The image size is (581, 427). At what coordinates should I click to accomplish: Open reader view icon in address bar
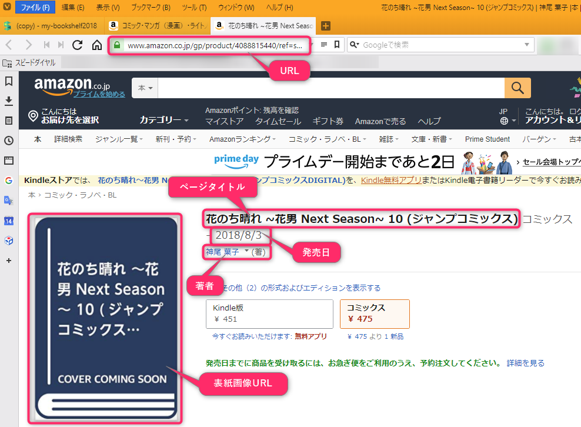point(324,45)
